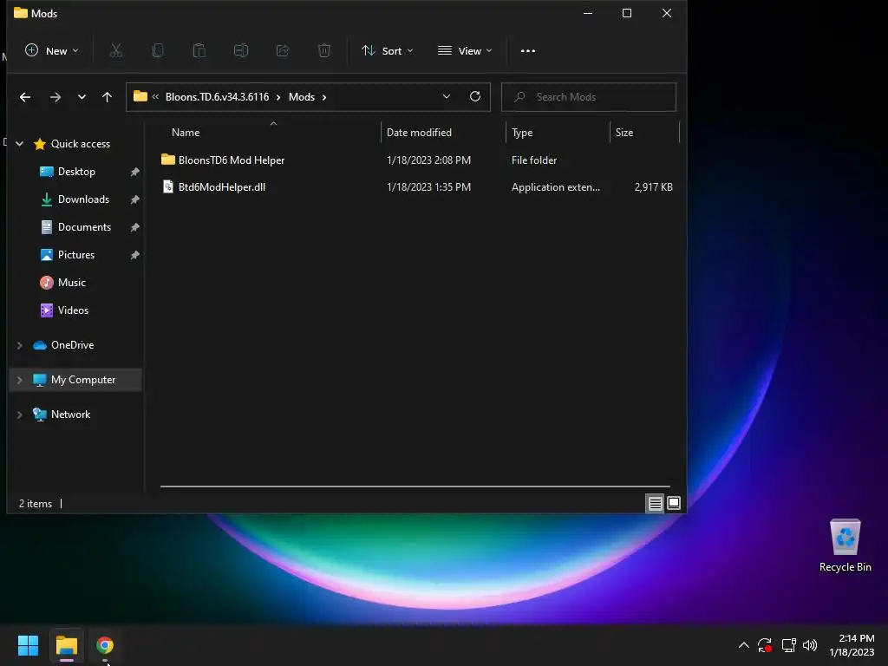Open the Windows Start menu
The width and height of the screenshot is (888, 666).
click(x=28, y=645)
